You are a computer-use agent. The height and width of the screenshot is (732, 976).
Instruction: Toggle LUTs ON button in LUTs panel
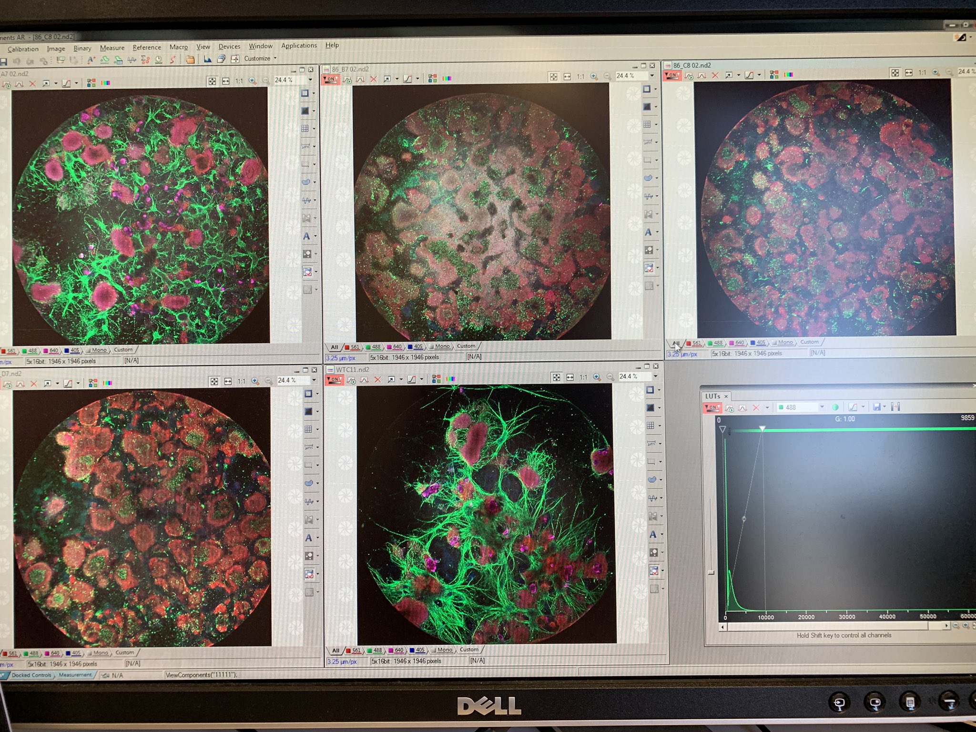[712, 408]
